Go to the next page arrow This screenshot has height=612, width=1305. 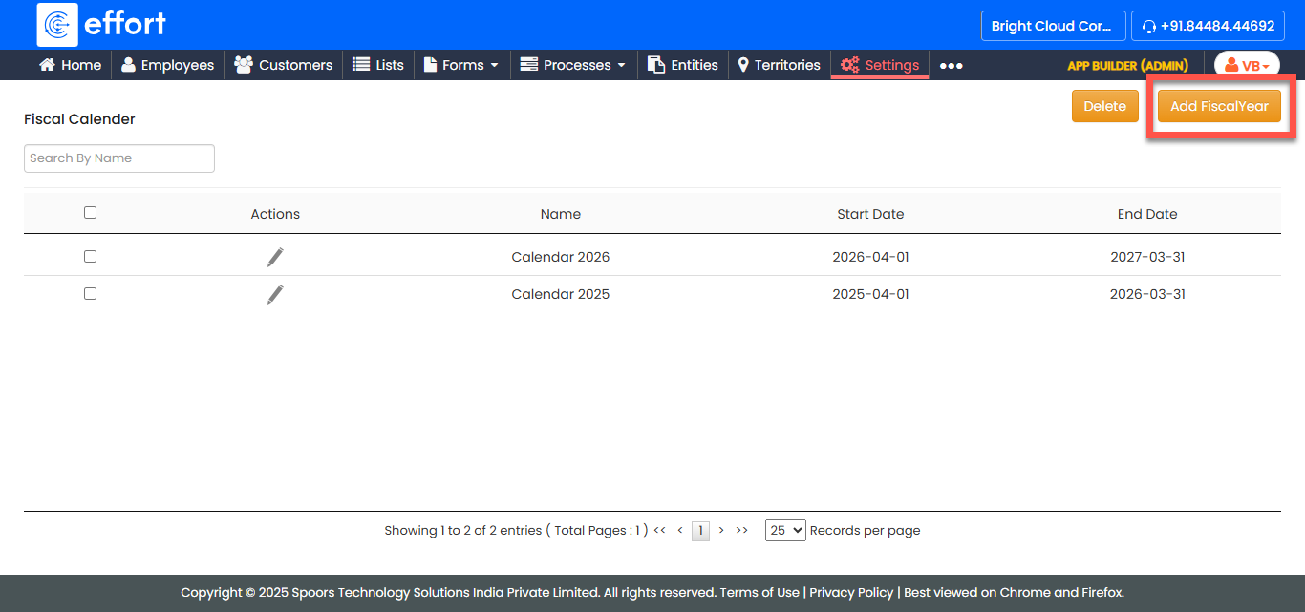(x=721, y=530)
